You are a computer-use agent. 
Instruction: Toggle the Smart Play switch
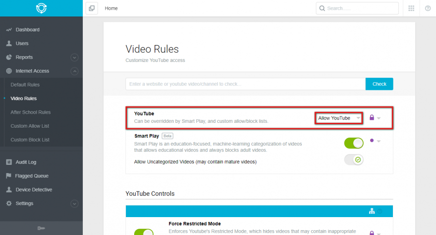(x=354, y=143)
